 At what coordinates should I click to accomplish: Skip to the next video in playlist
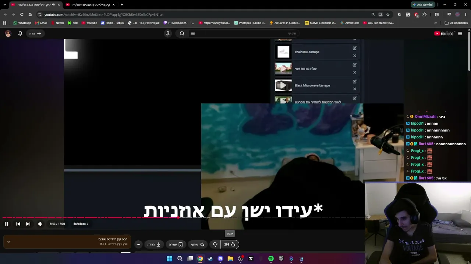[28, 224]
